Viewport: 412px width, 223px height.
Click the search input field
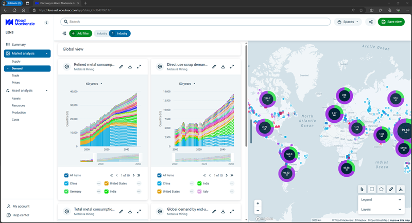coord(196,22)
